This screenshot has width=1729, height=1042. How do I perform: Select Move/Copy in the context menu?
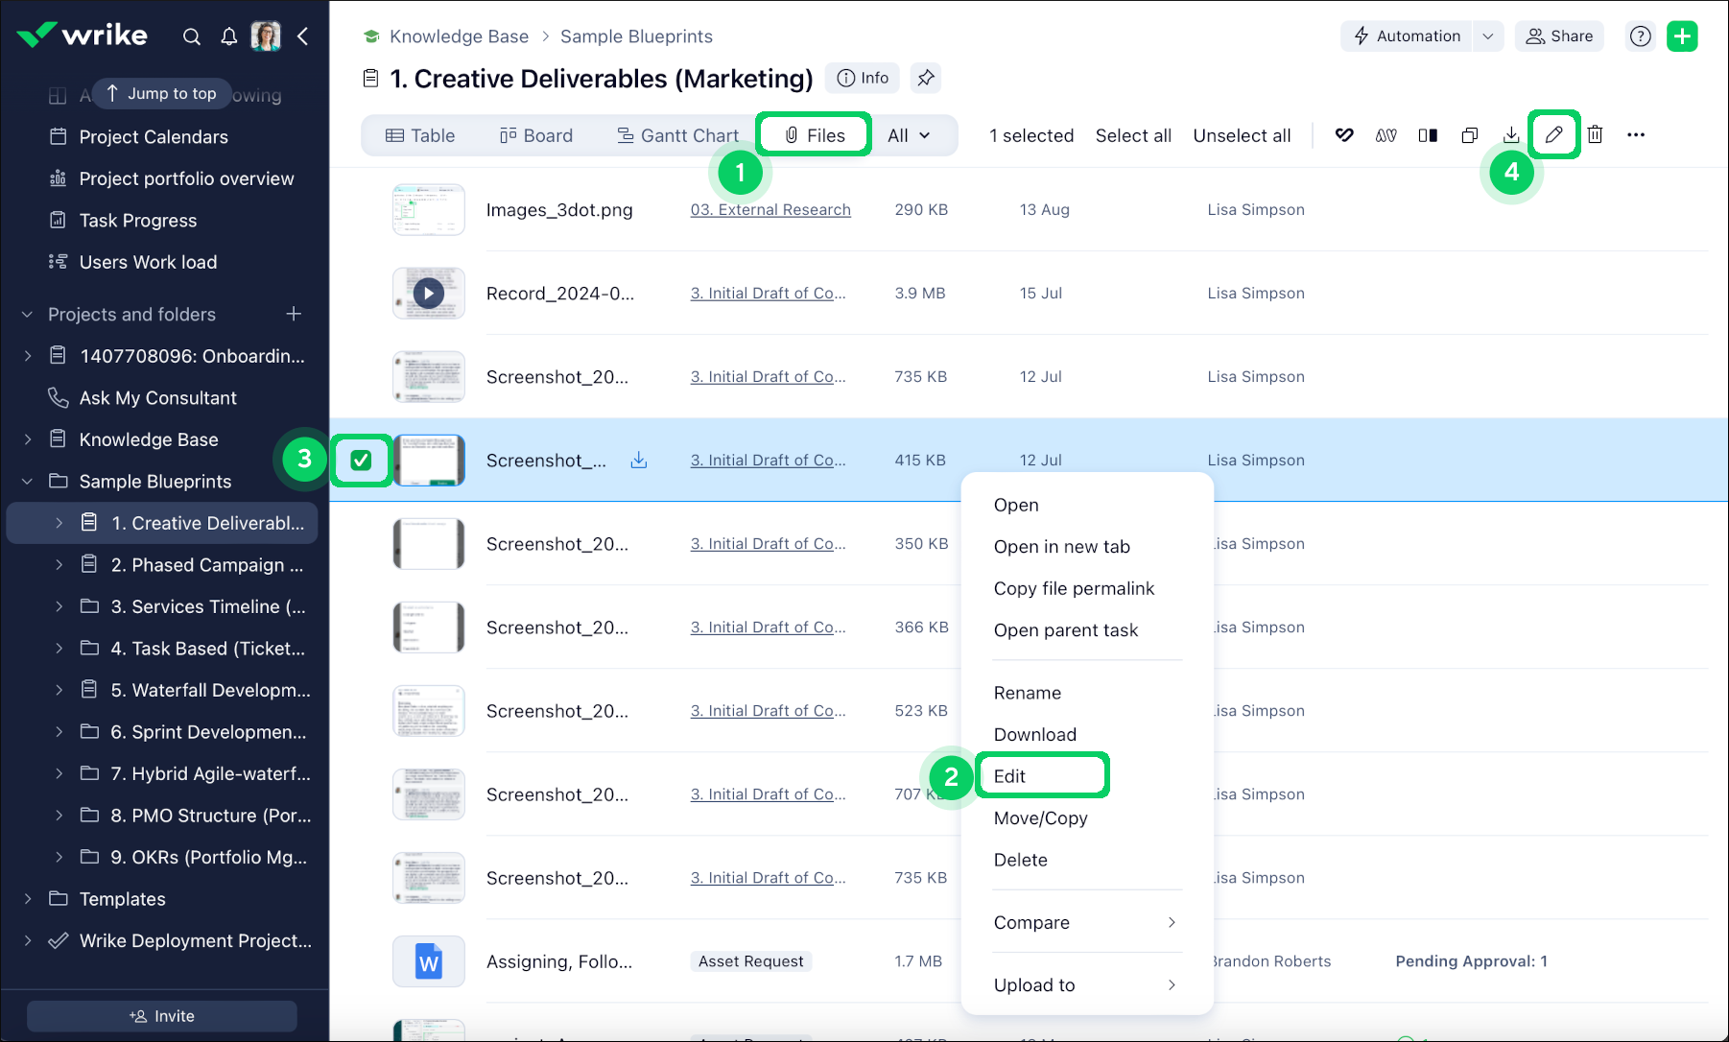[1040, 818]
